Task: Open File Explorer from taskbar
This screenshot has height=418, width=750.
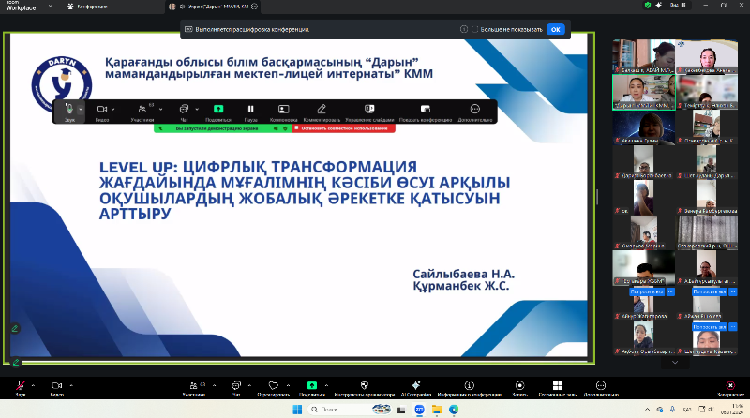Action: tap(437, 410)
